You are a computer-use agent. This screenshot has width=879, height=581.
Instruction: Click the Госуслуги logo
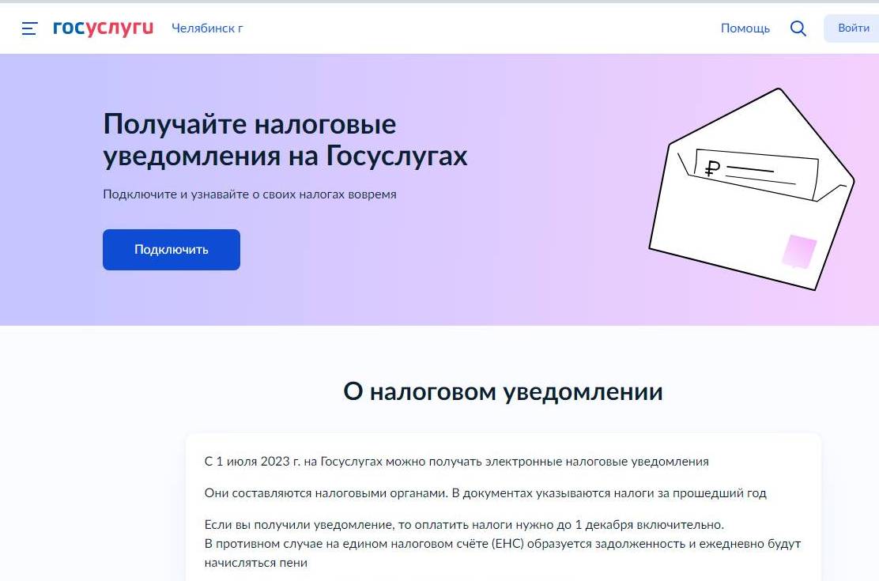click(103, 28)
